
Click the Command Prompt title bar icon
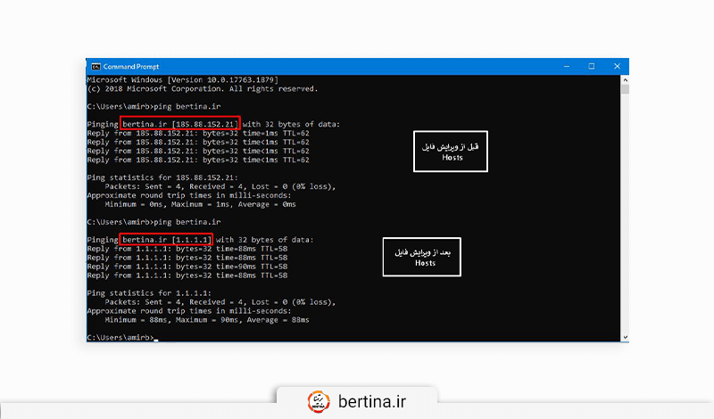coord(95,67)
